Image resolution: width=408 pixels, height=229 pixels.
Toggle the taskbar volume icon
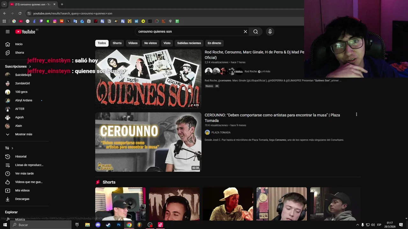click(x=373, y=225)
